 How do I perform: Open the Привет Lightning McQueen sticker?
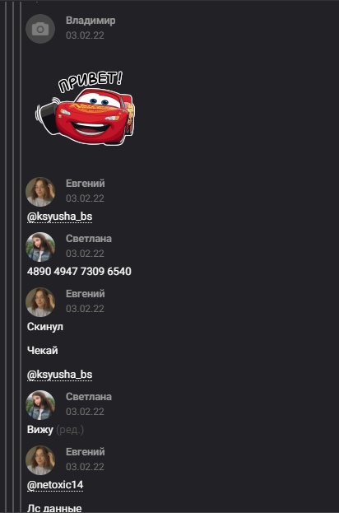click(85, 109)
